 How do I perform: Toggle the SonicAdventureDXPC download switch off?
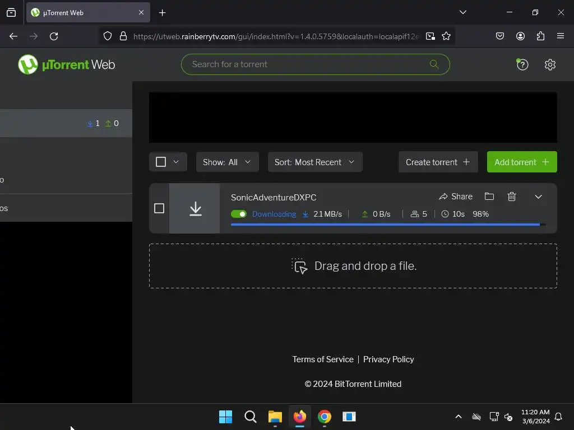[239, 214]
